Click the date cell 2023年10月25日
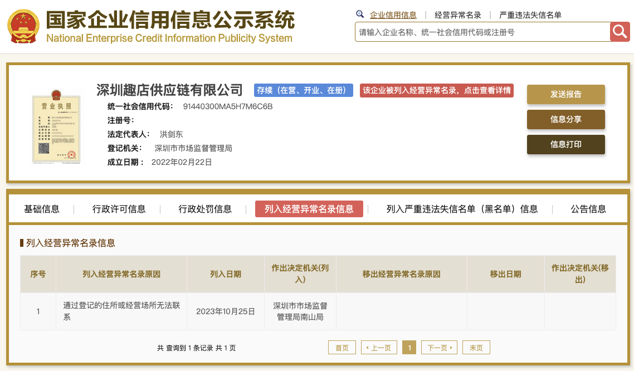This screenshot has height=371, width=634. click(226, 311)
